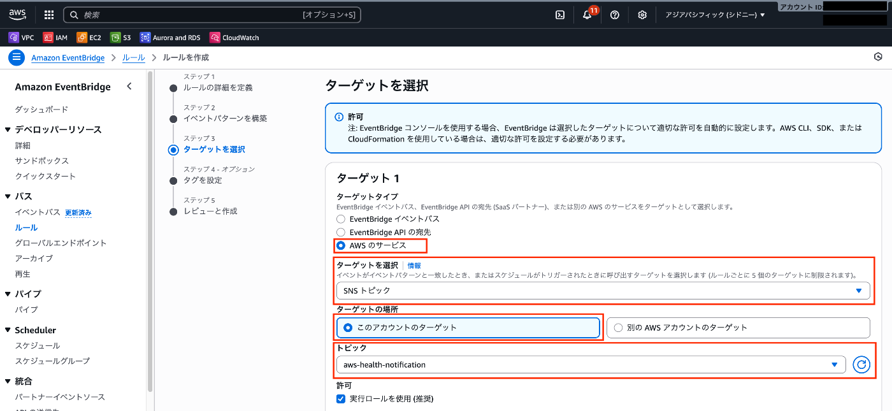Go to step レビューと作成
The image size is (892, 411).
click(x=210, y=211)
